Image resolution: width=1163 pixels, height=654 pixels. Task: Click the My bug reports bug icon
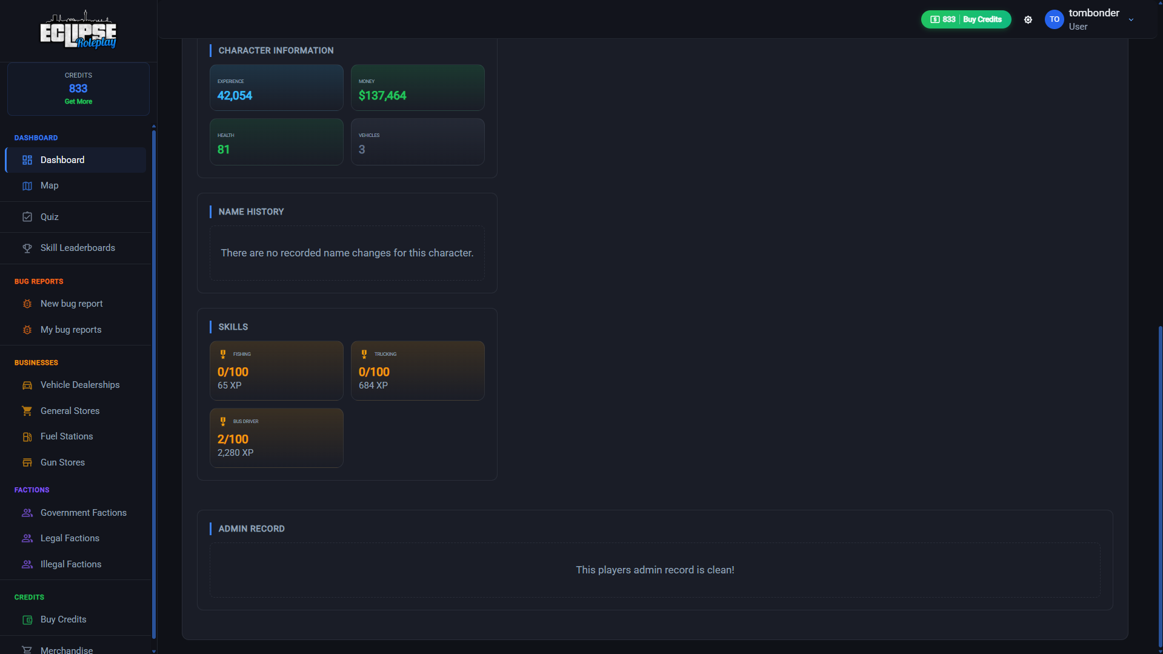(x=27, y=330)
